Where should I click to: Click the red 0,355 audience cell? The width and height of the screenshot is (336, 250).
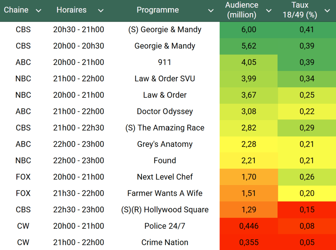pyautogui.click(x=249, y=242)
